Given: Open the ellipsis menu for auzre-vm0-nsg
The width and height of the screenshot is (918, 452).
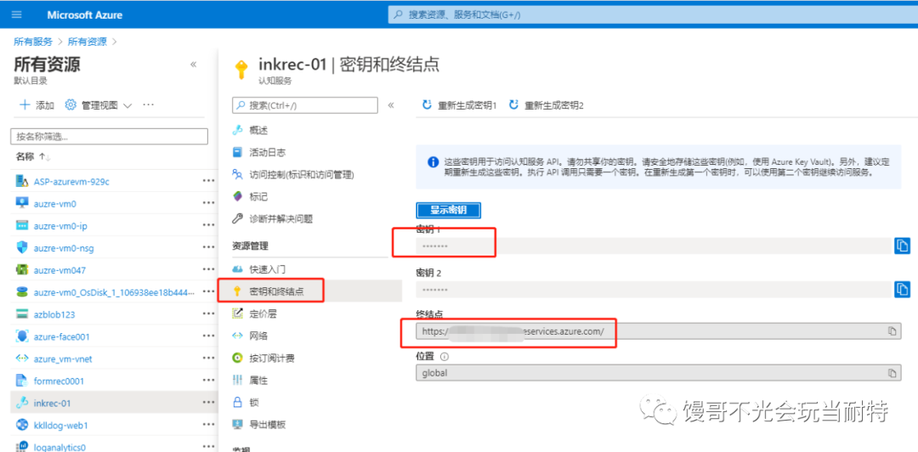Looking at the screenshot, I should (x=208, y=247).
